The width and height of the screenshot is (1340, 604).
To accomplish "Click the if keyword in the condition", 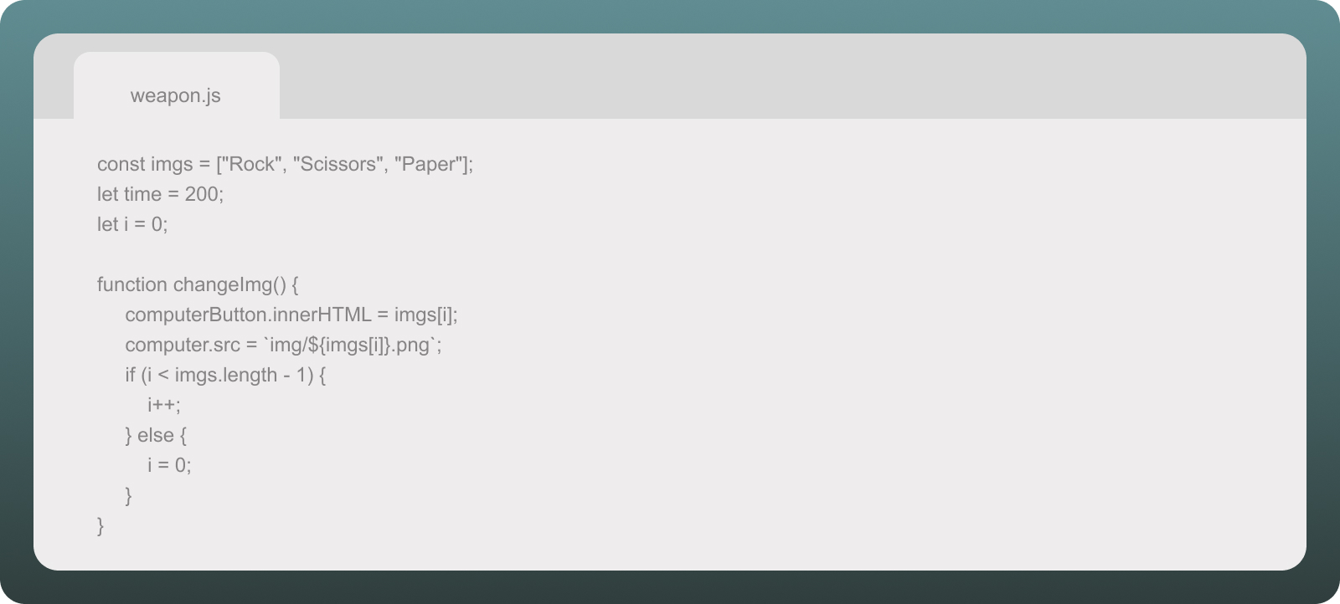I will tap(130, 375).
